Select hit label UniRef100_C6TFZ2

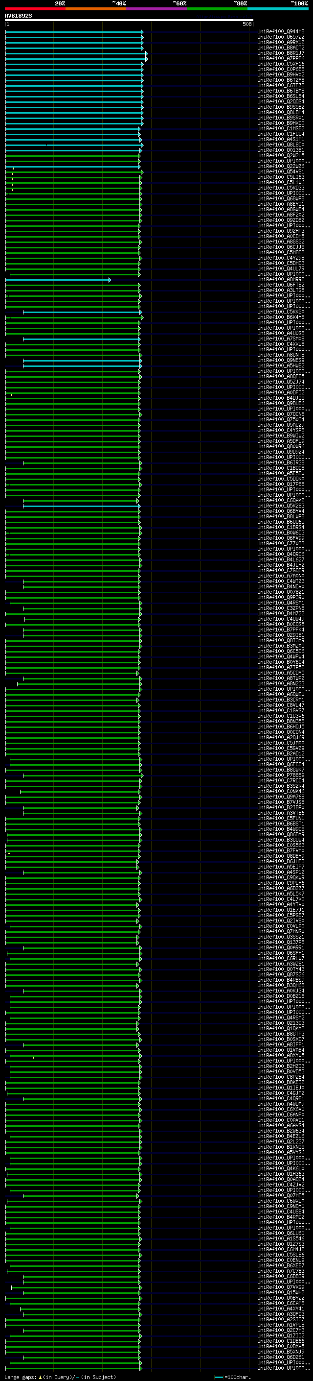pyautogui.click(x=281, y=85)
